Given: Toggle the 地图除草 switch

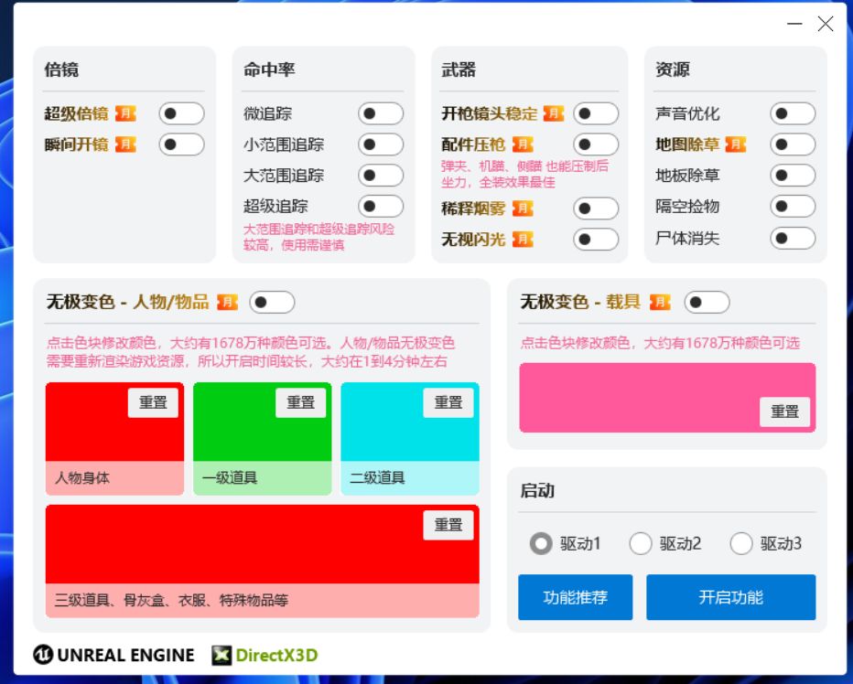Looking at the screenshot, I should pyautogui.click(x=793, y=144).
